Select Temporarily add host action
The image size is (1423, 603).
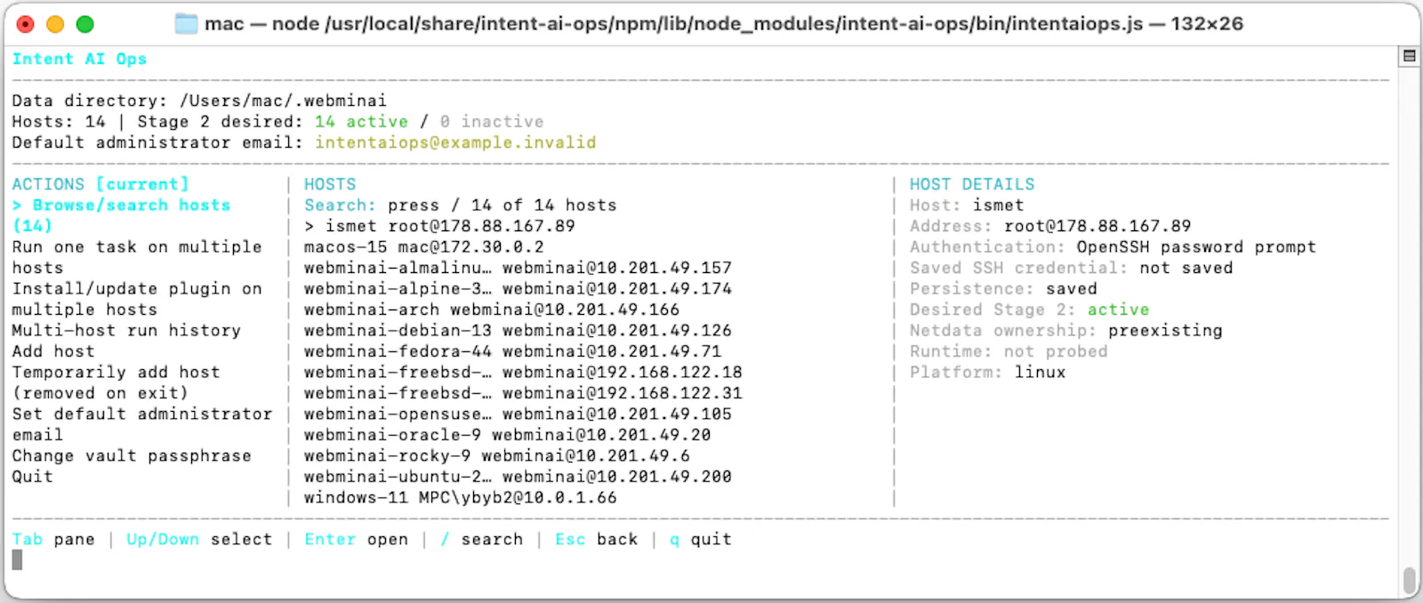coord(116,382)
